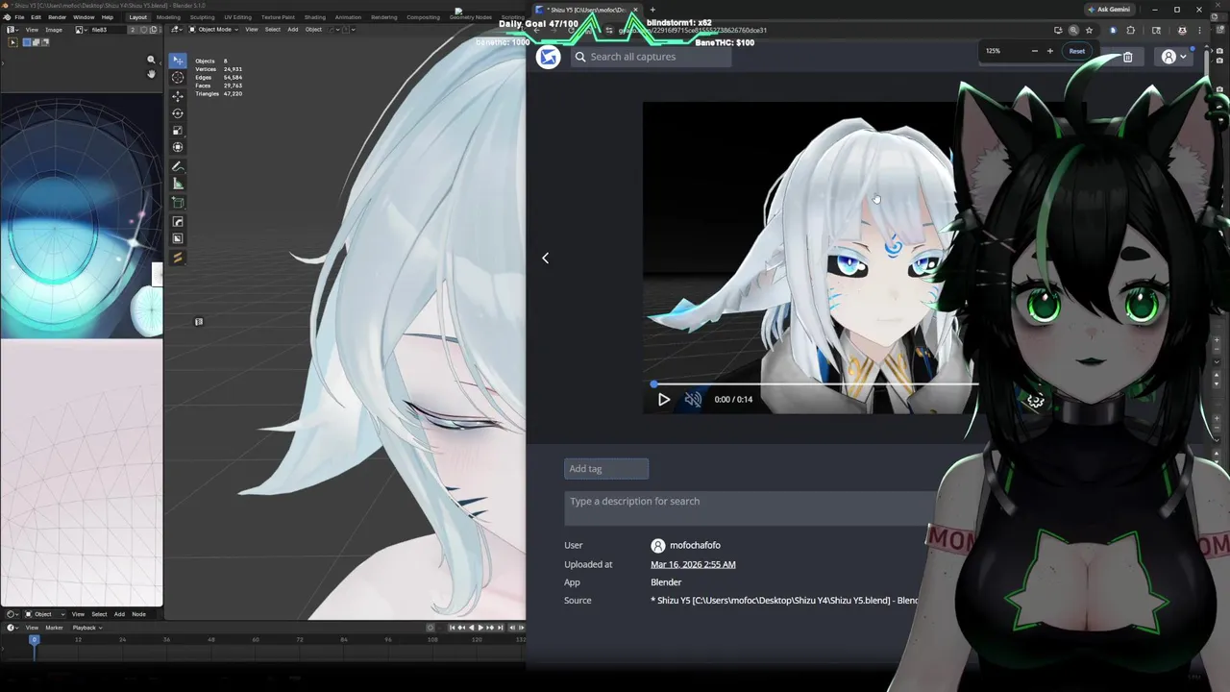
Task: Click the Reset zoom button
Action: pyautogui.click(x=1077, y=51)
